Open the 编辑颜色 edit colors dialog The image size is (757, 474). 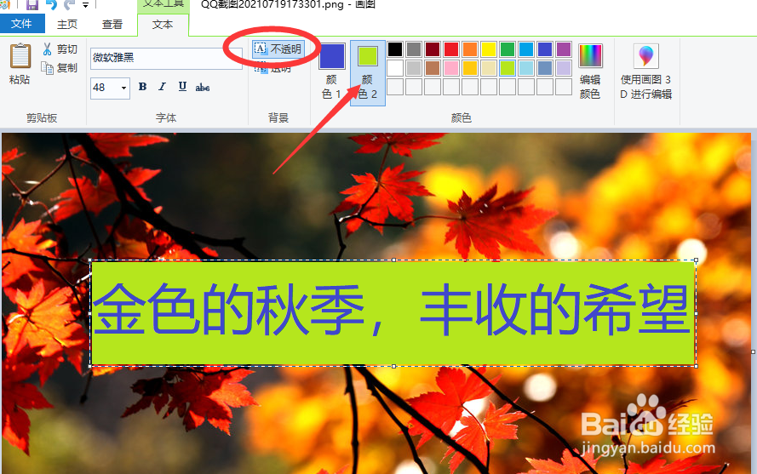click(x=590, y=71)
